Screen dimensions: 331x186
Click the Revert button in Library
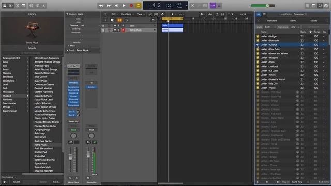[x=16, y=182]
